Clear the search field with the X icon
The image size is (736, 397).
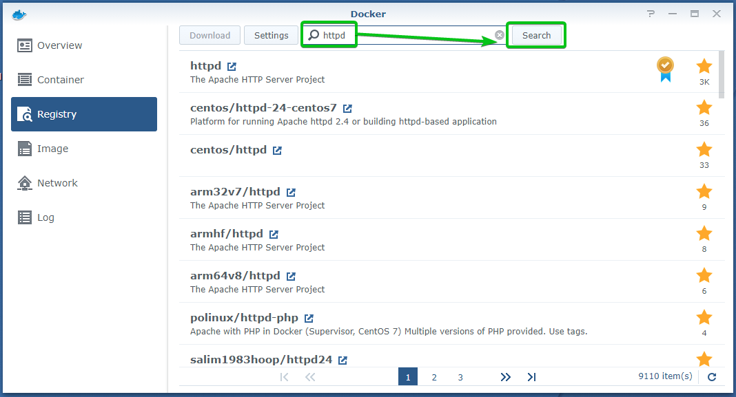click(500, 35)
